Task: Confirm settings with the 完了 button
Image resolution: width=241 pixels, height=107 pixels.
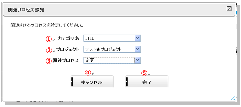Action: (147, 82)
